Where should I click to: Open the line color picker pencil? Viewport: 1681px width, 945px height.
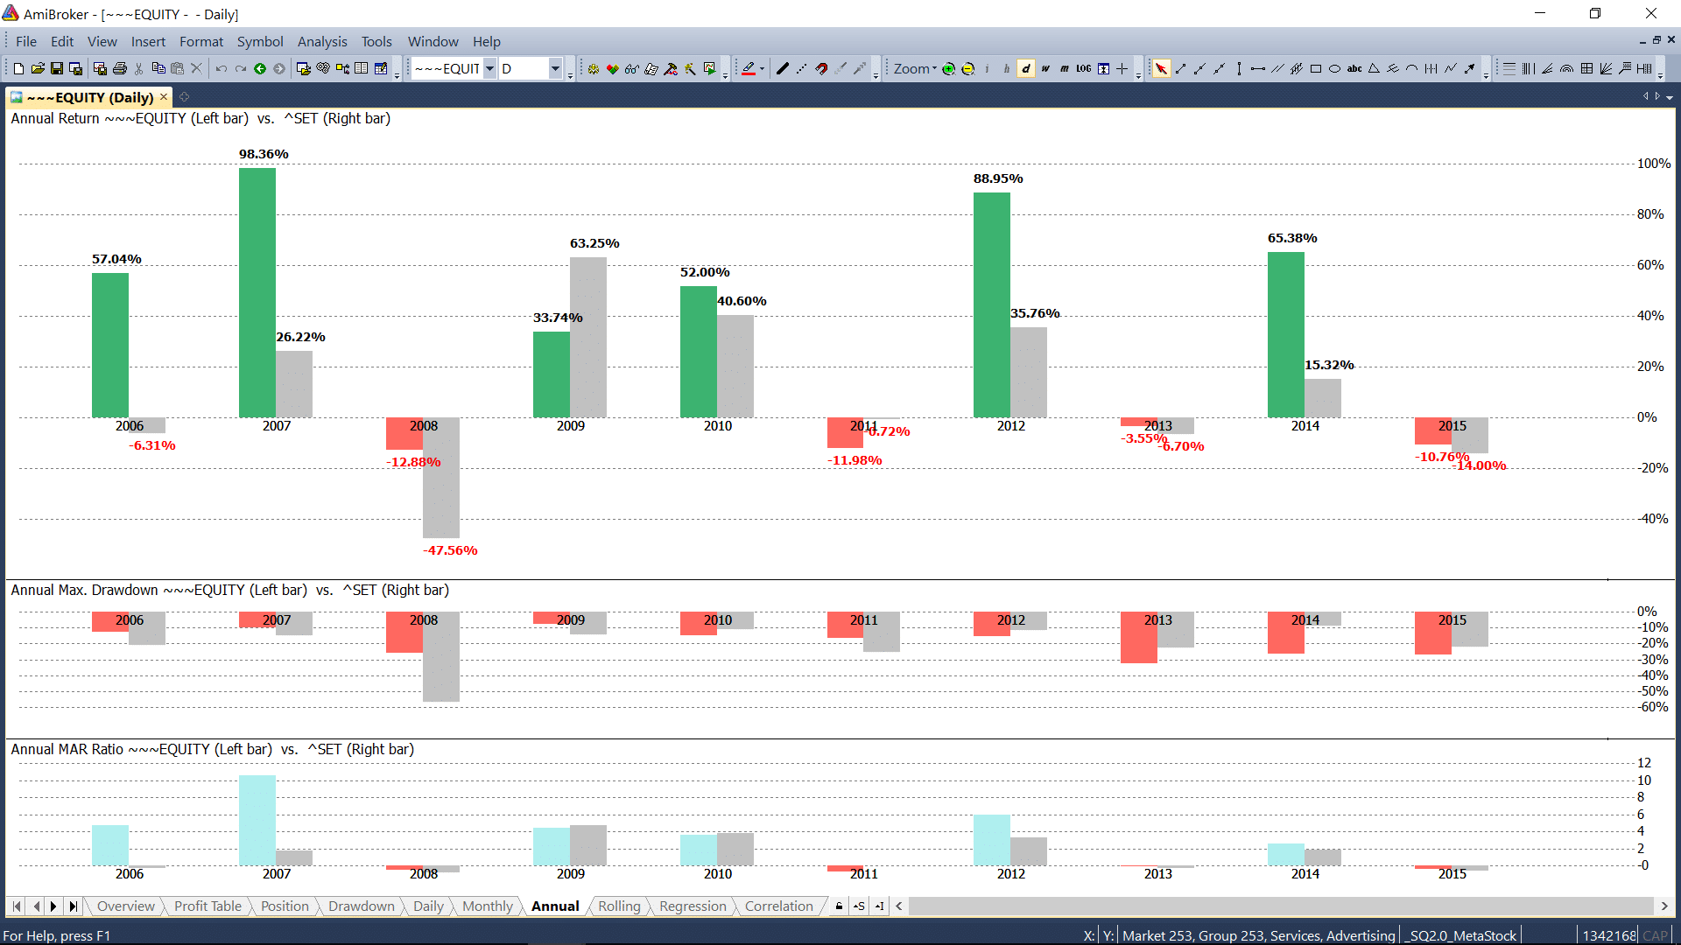749,68
